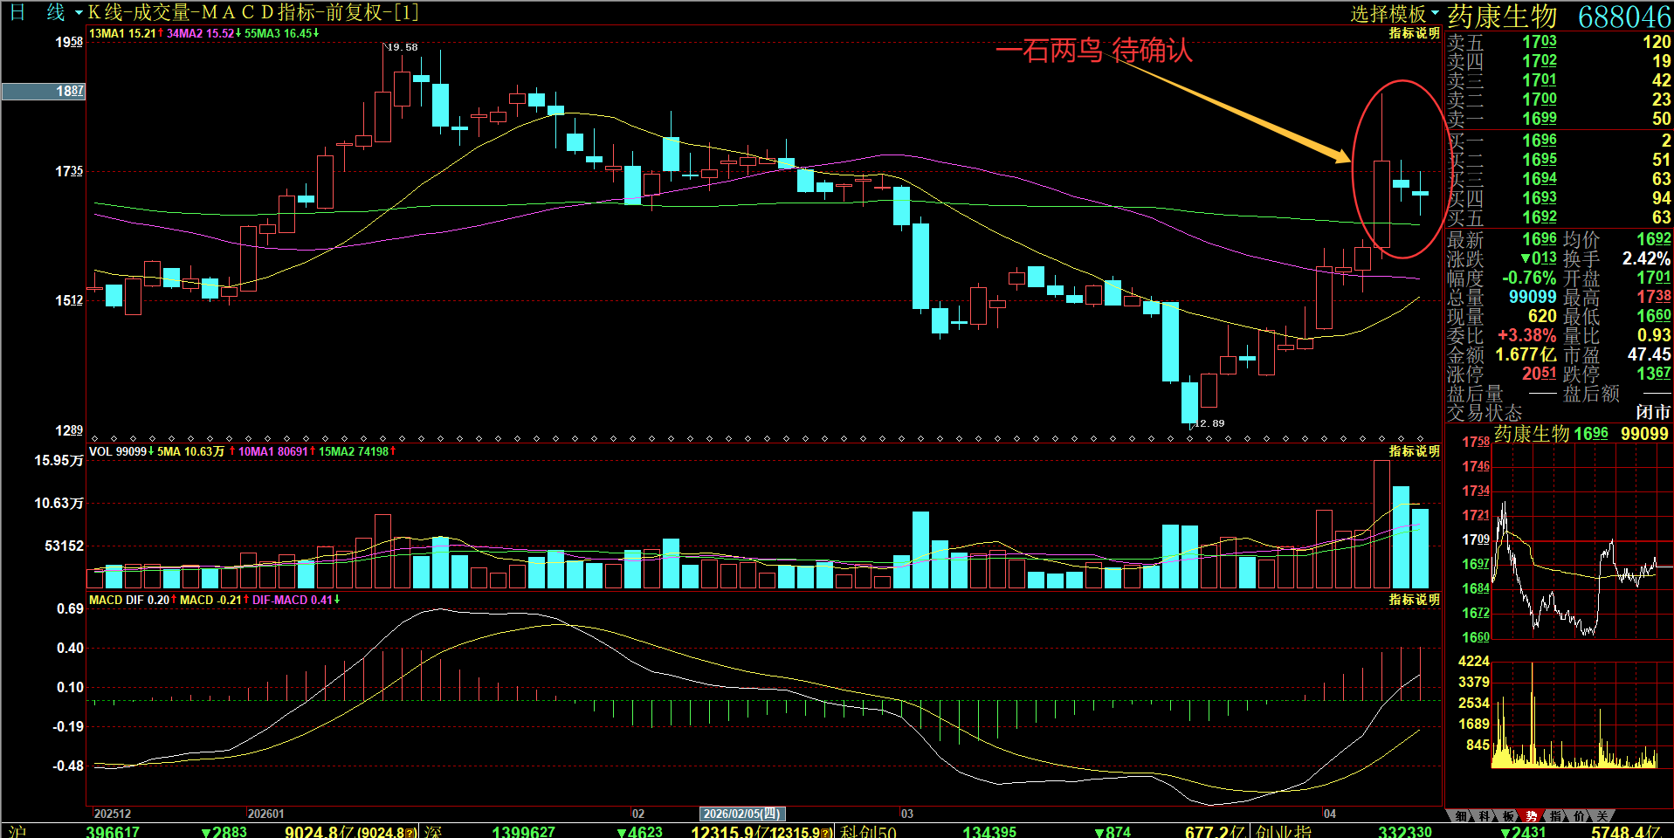1674x838 pixels.
Task: Select the 买四 bid row at 16.93
Action: [1559, 198]
